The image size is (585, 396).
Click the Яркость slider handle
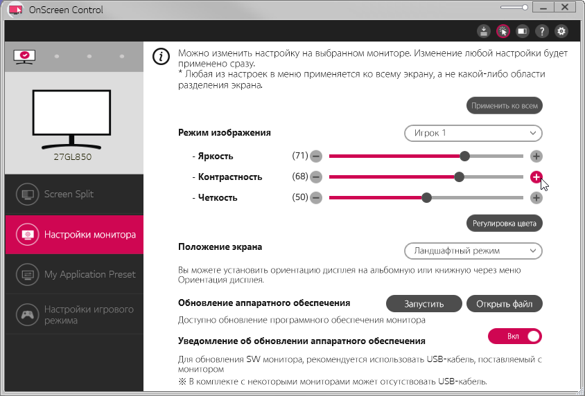click(x=464, y=156)
